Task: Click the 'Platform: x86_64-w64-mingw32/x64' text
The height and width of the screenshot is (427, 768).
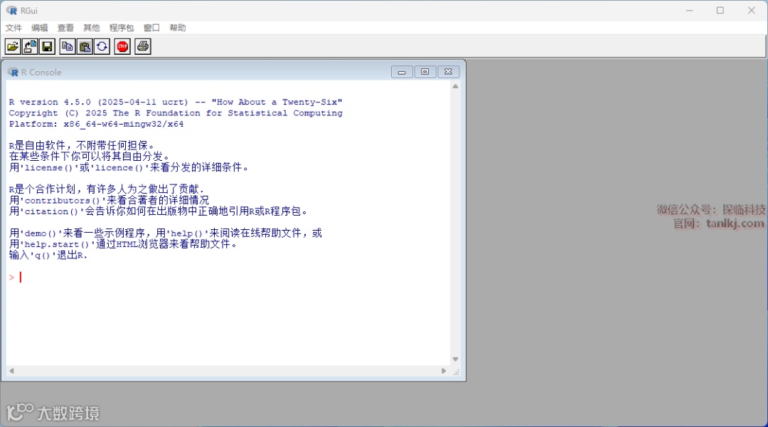Action: (97, 124)
